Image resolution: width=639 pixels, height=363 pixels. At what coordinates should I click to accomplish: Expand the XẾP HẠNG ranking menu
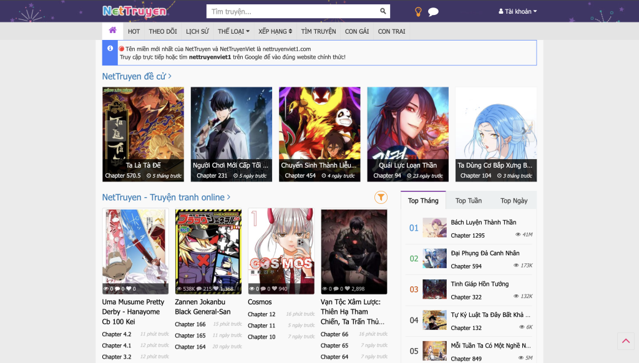point(275,31)
